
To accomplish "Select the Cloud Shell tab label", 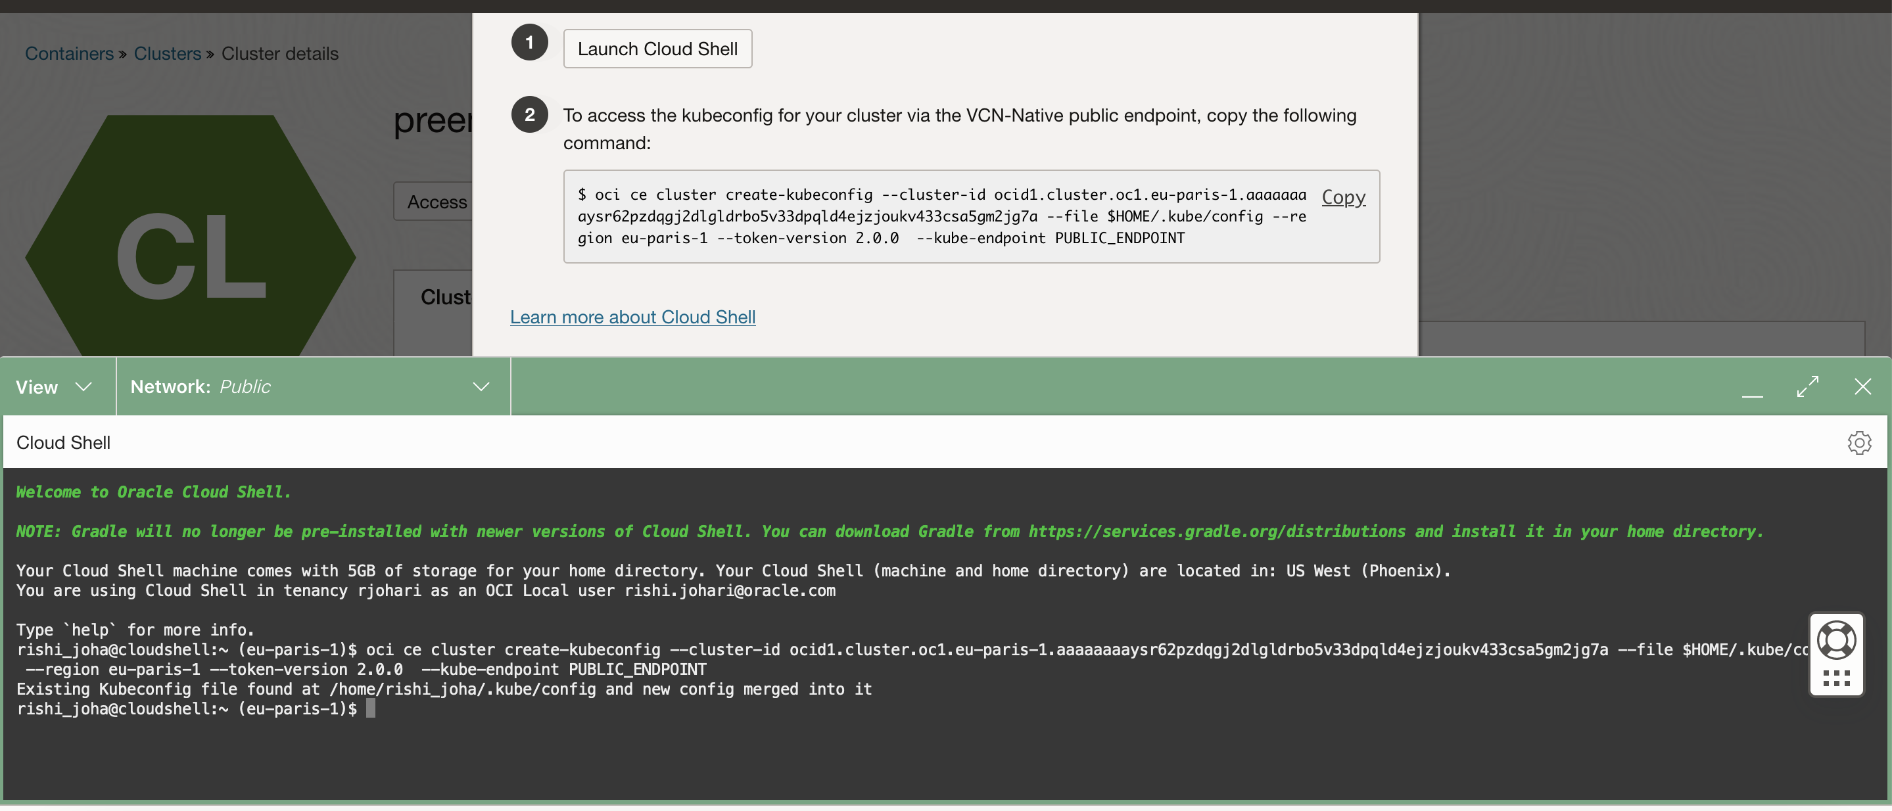I will click(62, 442).
